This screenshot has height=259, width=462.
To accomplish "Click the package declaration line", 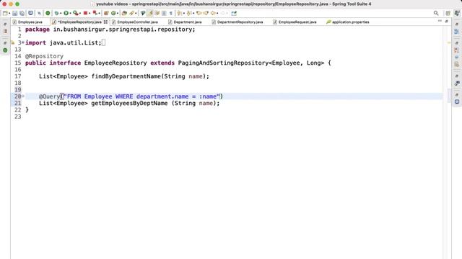I will [x=110, y=29].
